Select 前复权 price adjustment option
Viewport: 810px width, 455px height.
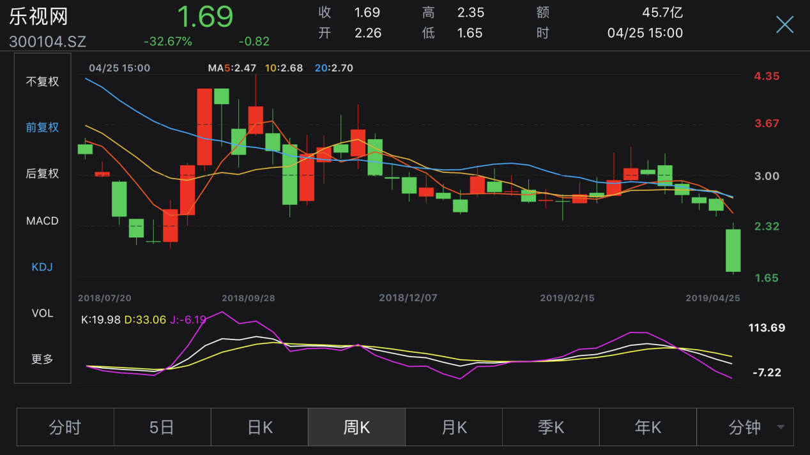(42, 127)
